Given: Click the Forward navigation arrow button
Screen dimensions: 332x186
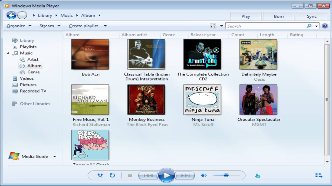Looking at the screenshot, I should pos(22,16).
